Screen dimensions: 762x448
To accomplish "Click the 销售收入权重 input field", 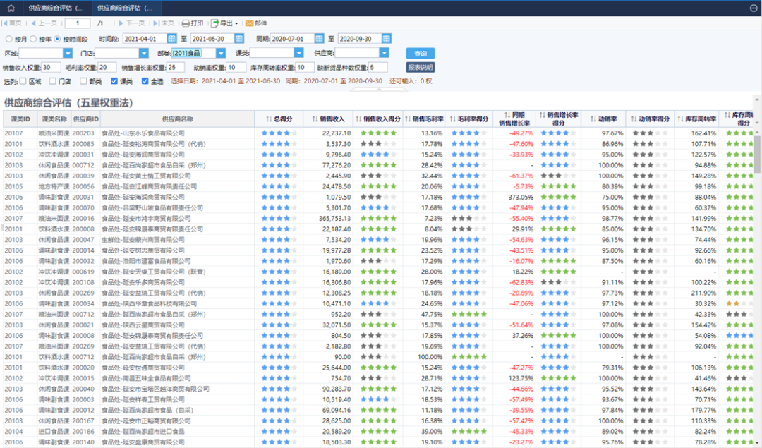I will click(51, 67).
